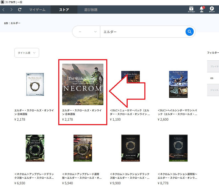
Task: Click the ¥ 5,940 price text
Action: (x=68, y=183)
